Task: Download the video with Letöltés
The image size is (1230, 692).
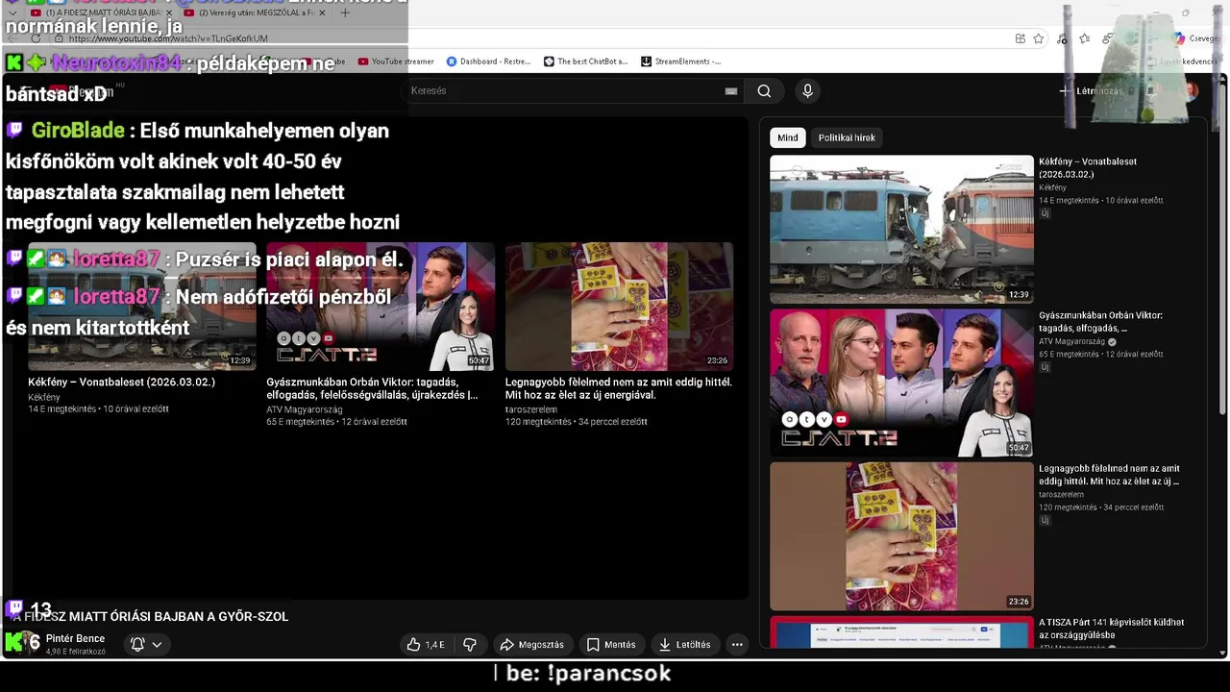Action: click(684, 644)
